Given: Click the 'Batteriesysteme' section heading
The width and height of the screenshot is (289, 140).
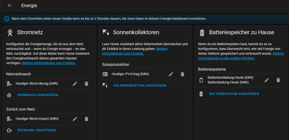Looking at the screenshot, I should 212,69.
